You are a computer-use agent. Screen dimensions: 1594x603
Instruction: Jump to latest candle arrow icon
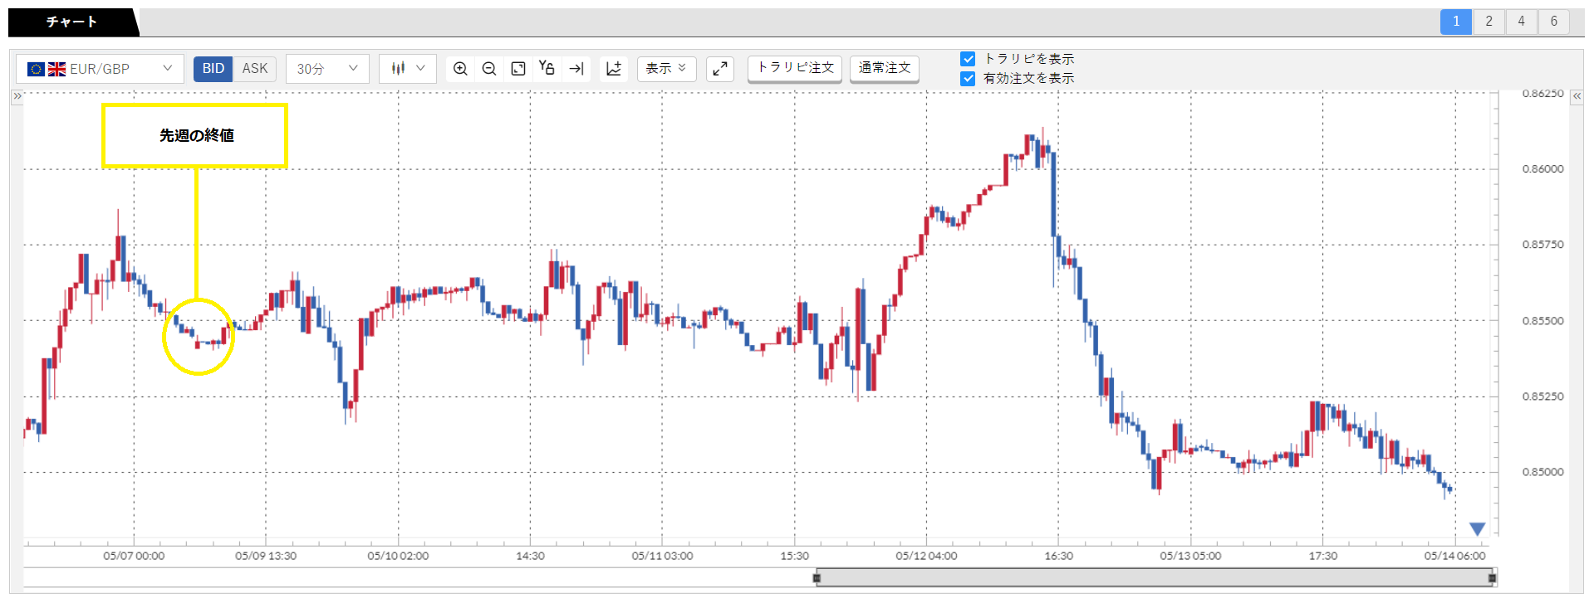coord(576,69)
